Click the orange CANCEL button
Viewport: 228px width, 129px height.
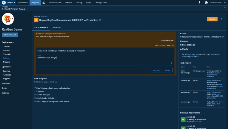212,19
